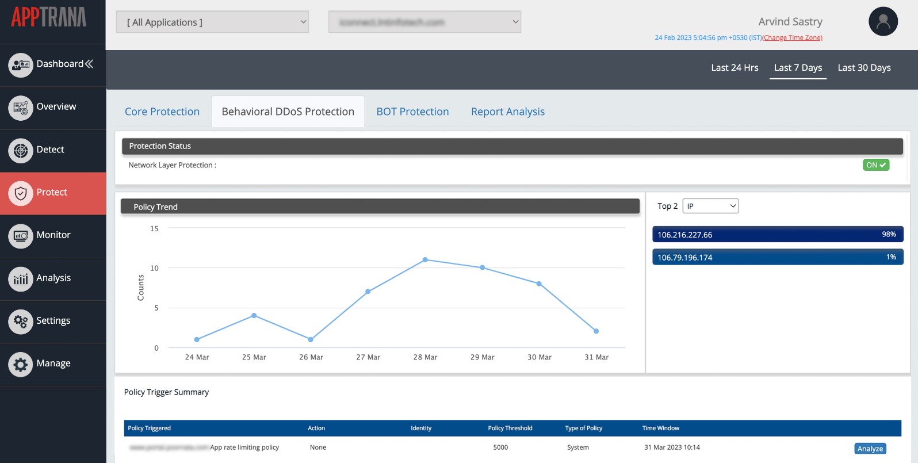918x463 pixels.
Task: Switch to Core Protection tab
Action: point(162,112)
